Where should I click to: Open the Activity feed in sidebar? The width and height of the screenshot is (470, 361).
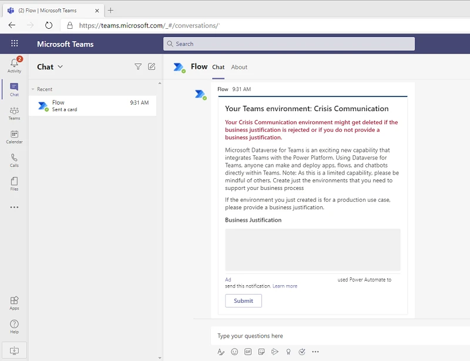point(14,65)
